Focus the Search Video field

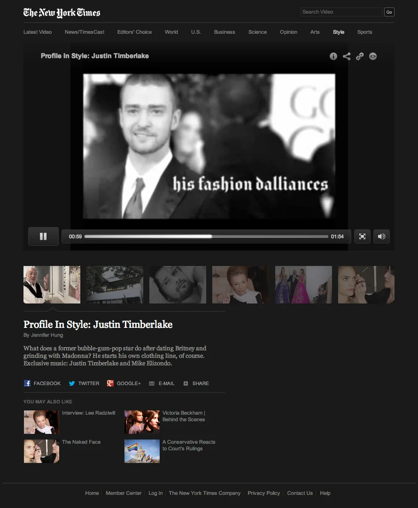341,12
